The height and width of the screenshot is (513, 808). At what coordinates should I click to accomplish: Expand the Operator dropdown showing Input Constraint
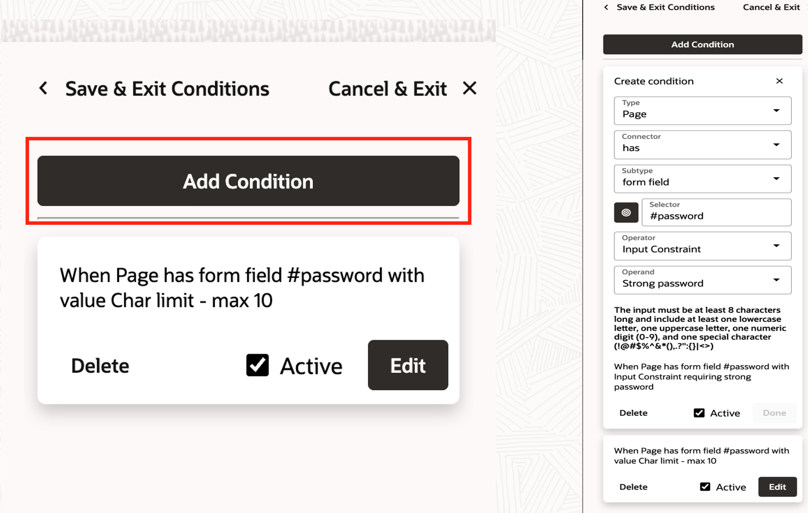[x=702, y=246]
